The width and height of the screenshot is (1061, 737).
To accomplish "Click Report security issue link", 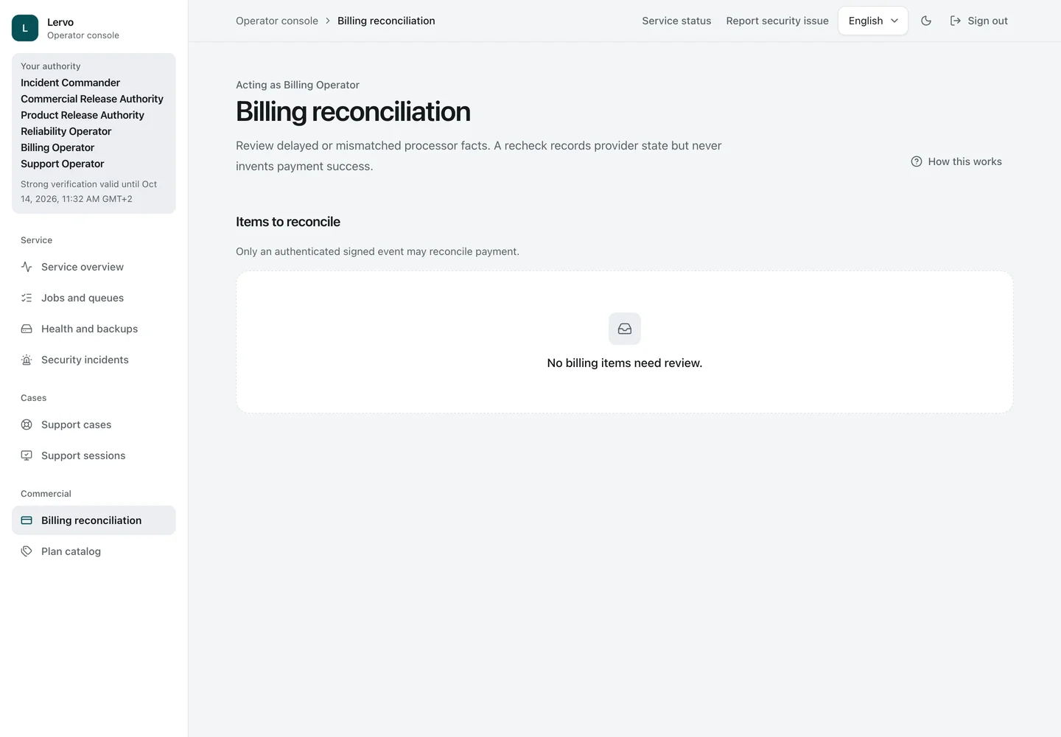I will 777,21.
